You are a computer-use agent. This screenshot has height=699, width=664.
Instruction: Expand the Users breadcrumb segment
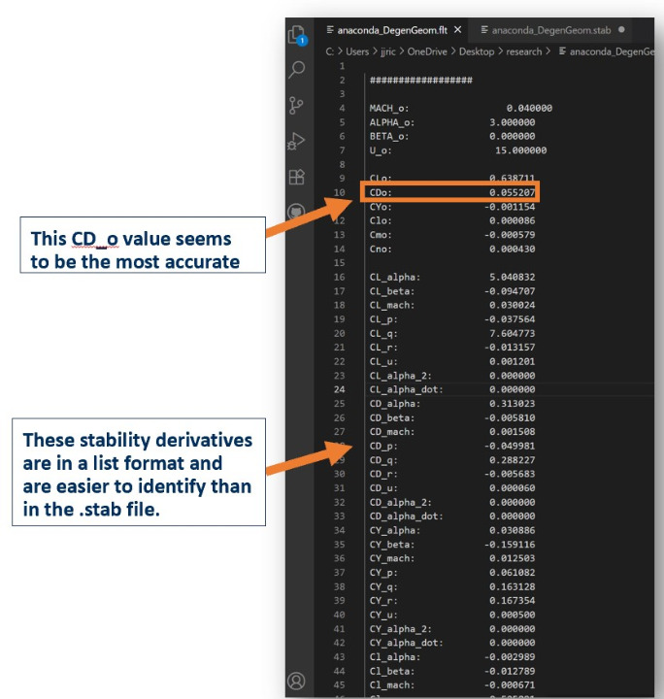358,51
